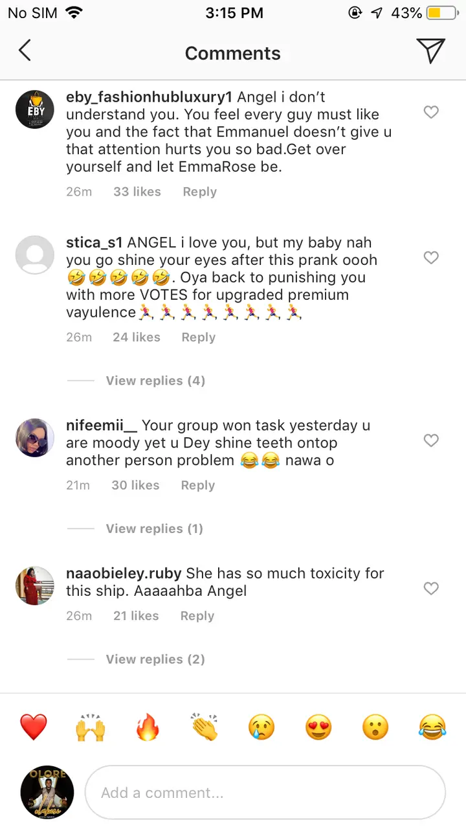Viewport: 466px width, 829px height.
Task: Tap the Add a comment field
Action: point(265,793)
